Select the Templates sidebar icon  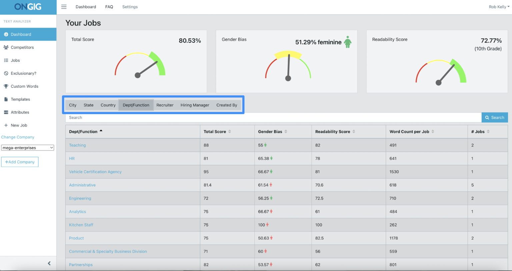pos(6,99)
